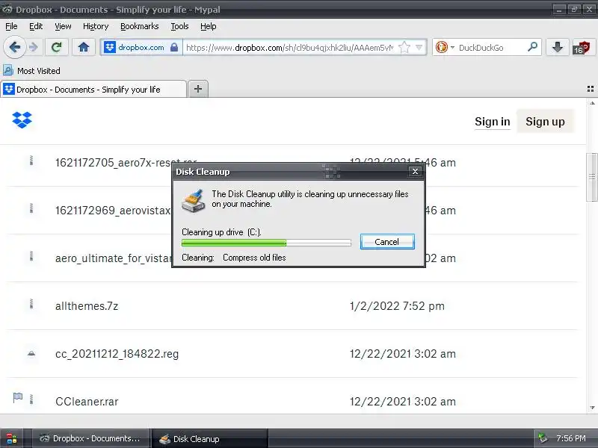Open the Downloads arrow button
Viewport: 598px width, 448px height.
(558, 47)
